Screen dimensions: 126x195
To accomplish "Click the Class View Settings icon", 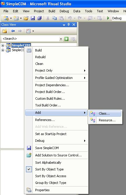I will click(28, 31).
